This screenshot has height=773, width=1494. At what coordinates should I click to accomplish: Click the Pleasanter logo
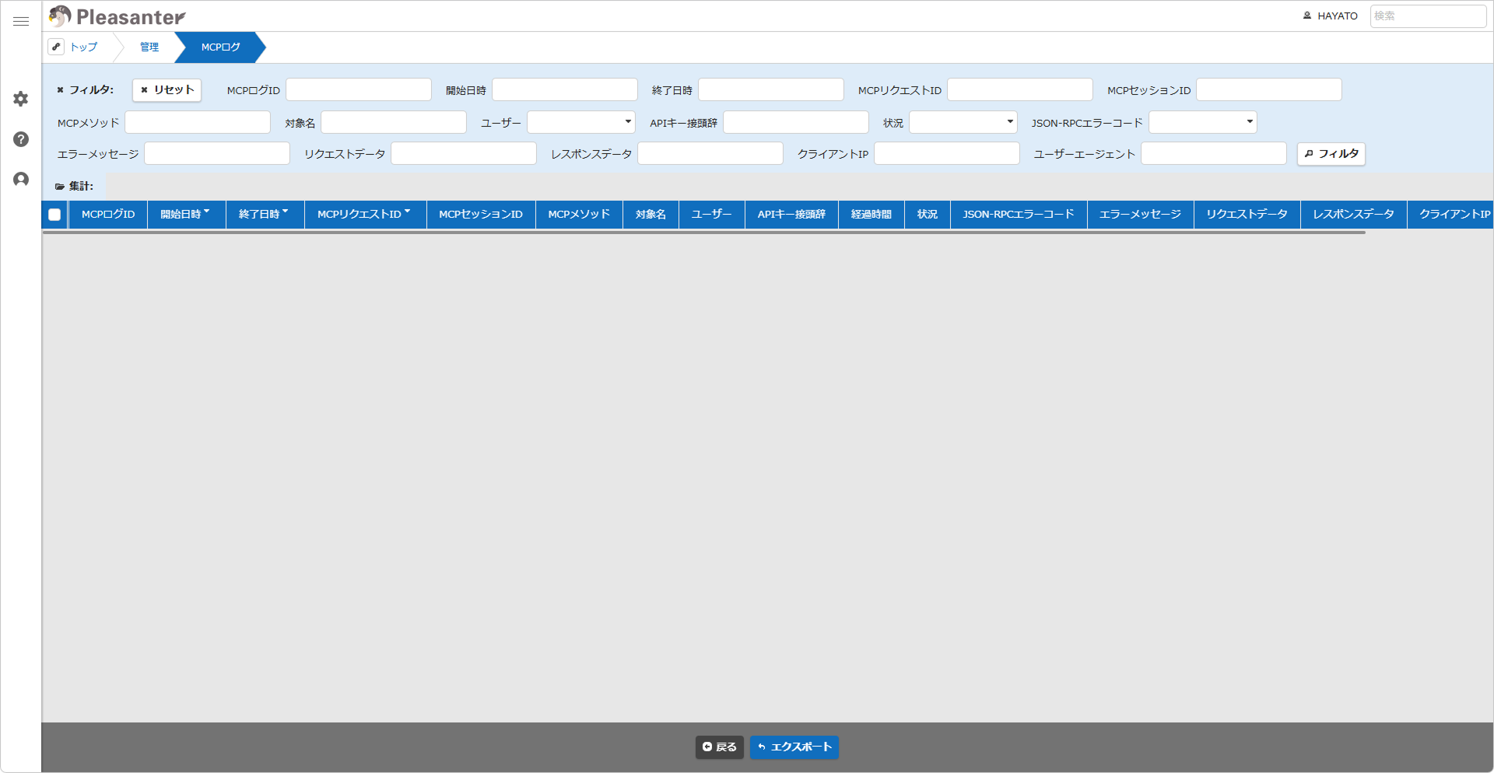[x=117, y=16]
